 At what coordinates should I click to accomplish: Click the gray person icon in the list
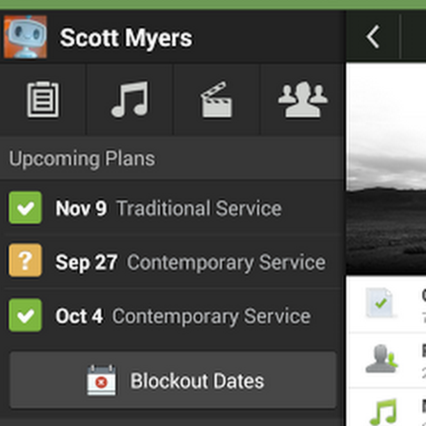(381, 359)
